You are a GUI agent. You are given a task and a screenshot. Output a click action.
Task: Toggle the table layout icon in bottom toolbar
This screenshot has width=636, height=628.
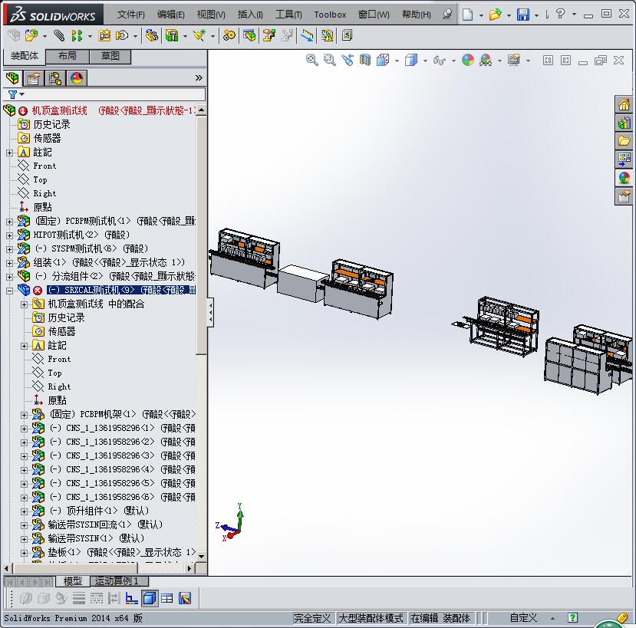pos(167,598)
